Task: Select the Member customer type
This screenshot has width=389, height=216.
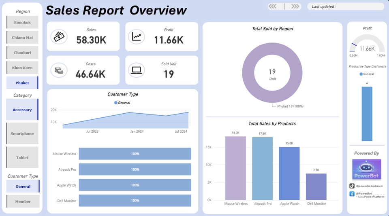Action: (x=23, y=201)
